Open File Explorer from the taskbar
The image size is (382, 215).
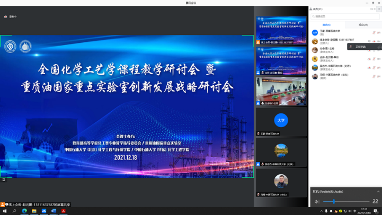point(34,211)
